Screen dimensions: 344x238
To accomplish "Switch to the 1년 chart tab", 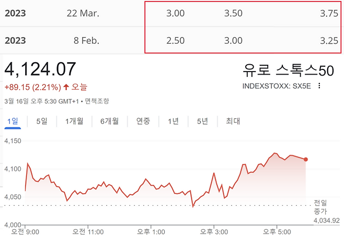I will coord(173,121).
